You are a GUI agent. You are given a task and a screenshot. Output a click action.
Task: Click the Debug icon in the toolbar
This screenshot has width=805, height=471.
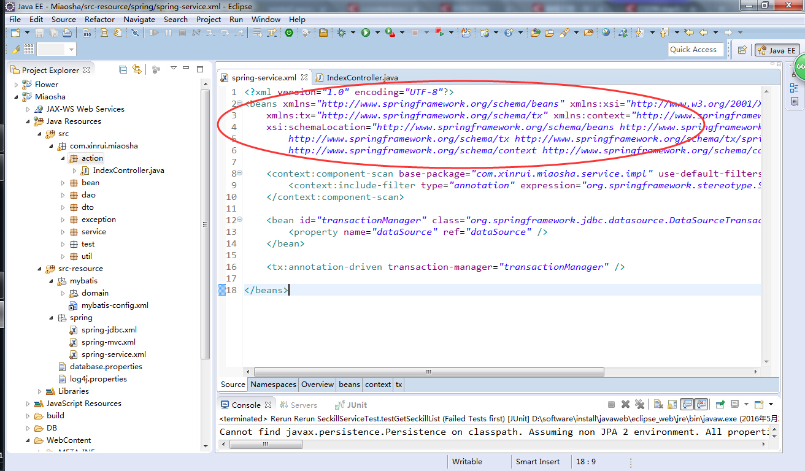(341, 32)
